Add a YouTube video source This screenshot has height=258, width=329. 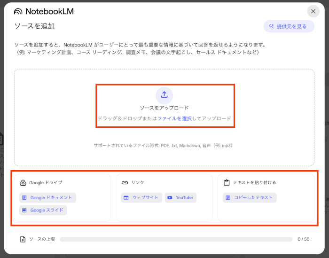pyautogui.click(x=180, y=197)
